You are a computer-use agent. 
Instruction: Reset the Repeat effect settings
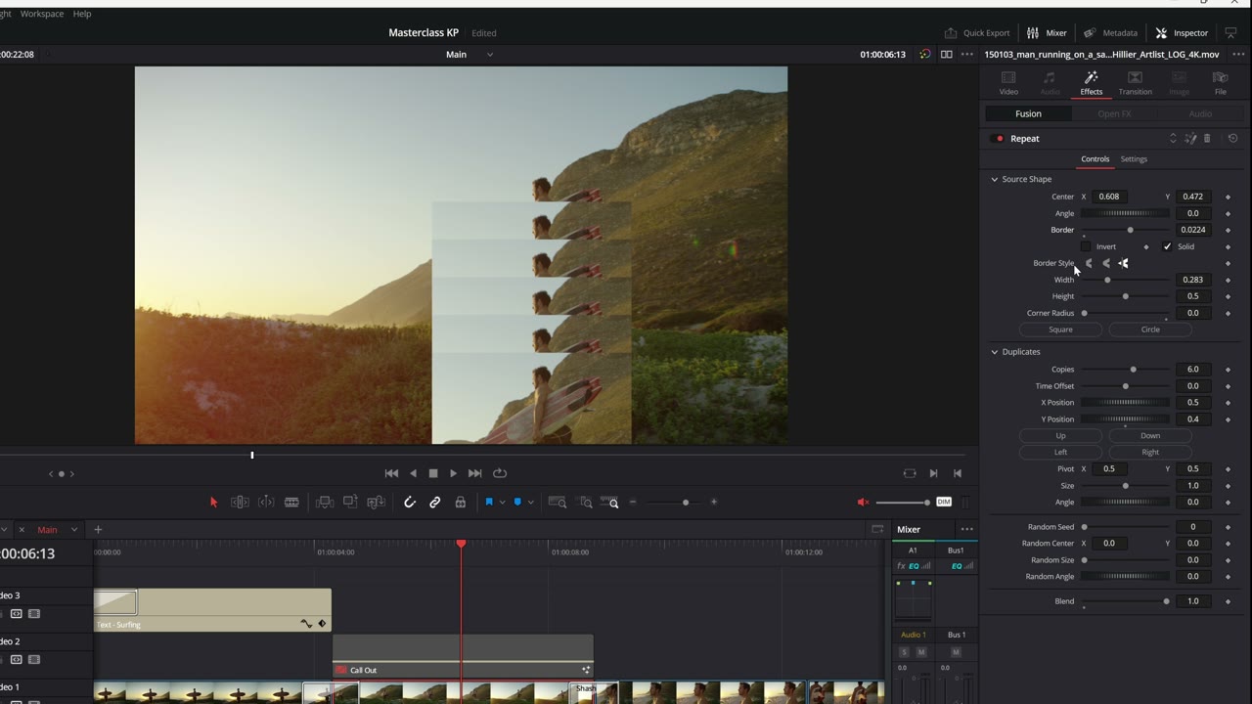(x=1232, y=139)
